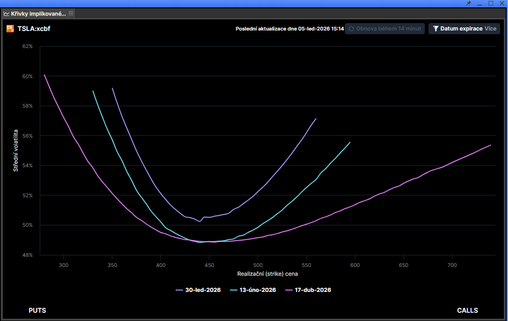Click the Střední volatilita axis title
The image size is (508, 321).
tap(16, 151)
